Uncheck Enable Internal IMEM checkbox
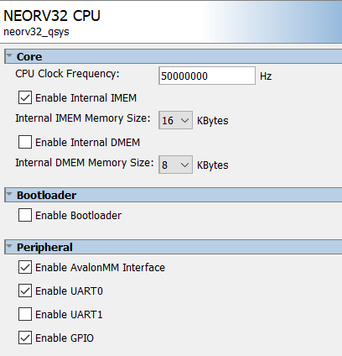Screen dimensions: 342x356 click(25, 97)
